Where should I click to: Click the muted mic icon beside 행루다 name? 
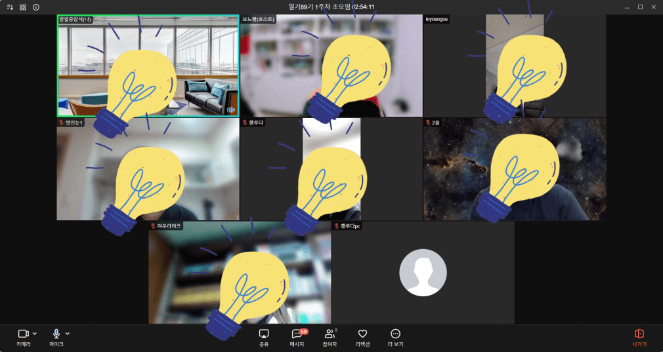(245, 123)
